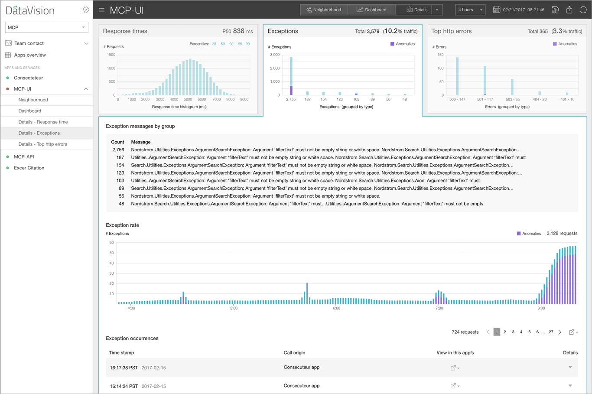592x394 pixels.
Task: Select percentile 90 in Response times
Action: (231, 44)
